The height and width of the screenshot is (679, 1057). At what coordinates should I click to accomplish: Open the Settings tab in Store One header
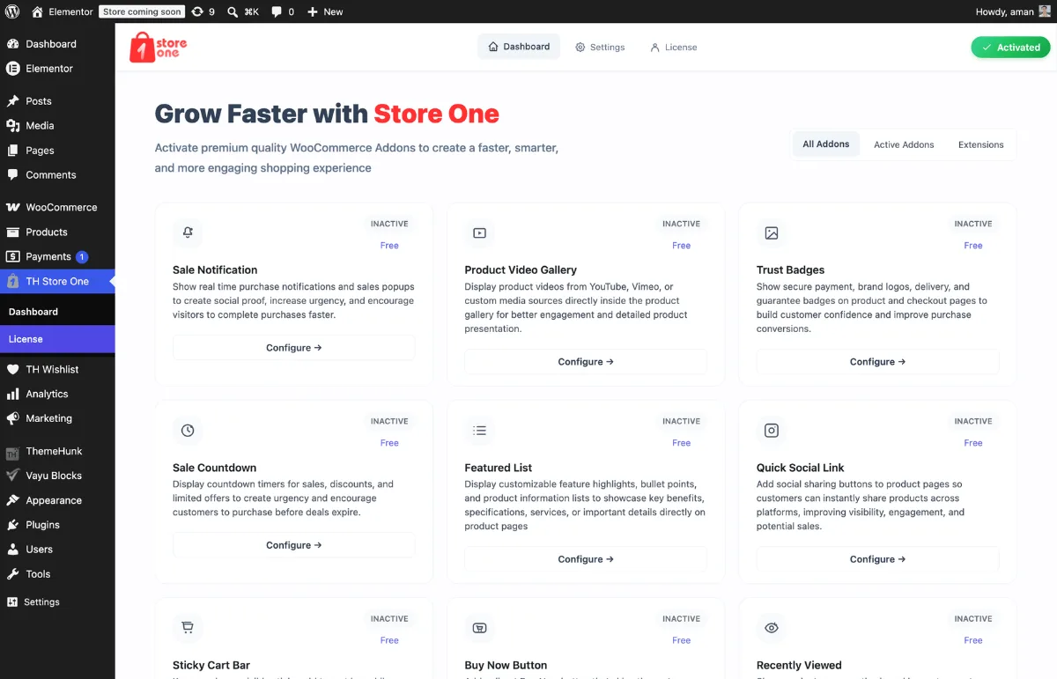600,48
